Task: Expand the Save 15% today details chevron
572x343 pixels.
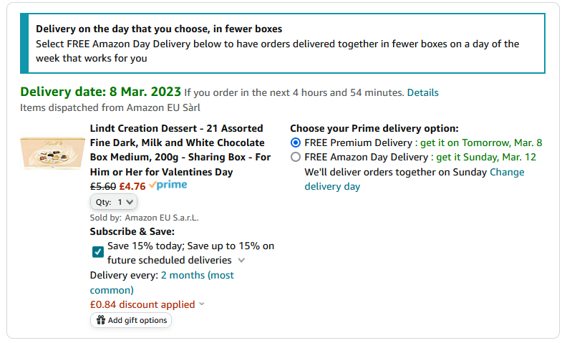Action: point(241,260)
